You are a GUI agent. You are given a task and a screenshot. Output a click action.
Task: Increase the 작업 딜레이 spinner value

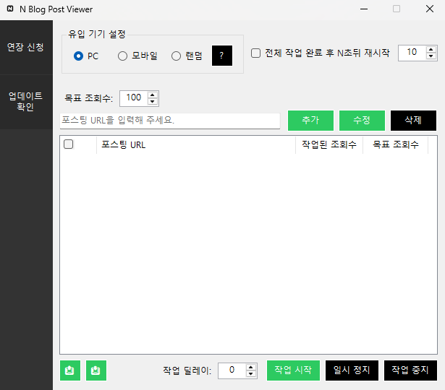[250, 368]
